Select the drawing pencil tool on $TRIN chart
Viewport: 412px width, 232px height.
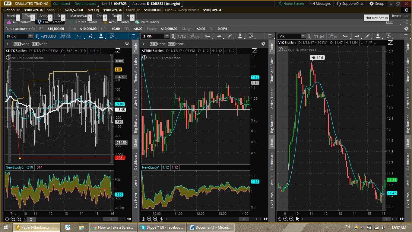pos(230,36)
